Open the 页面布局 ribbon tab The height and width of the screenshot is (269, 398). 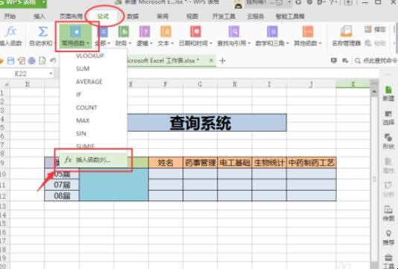[71, 16]
